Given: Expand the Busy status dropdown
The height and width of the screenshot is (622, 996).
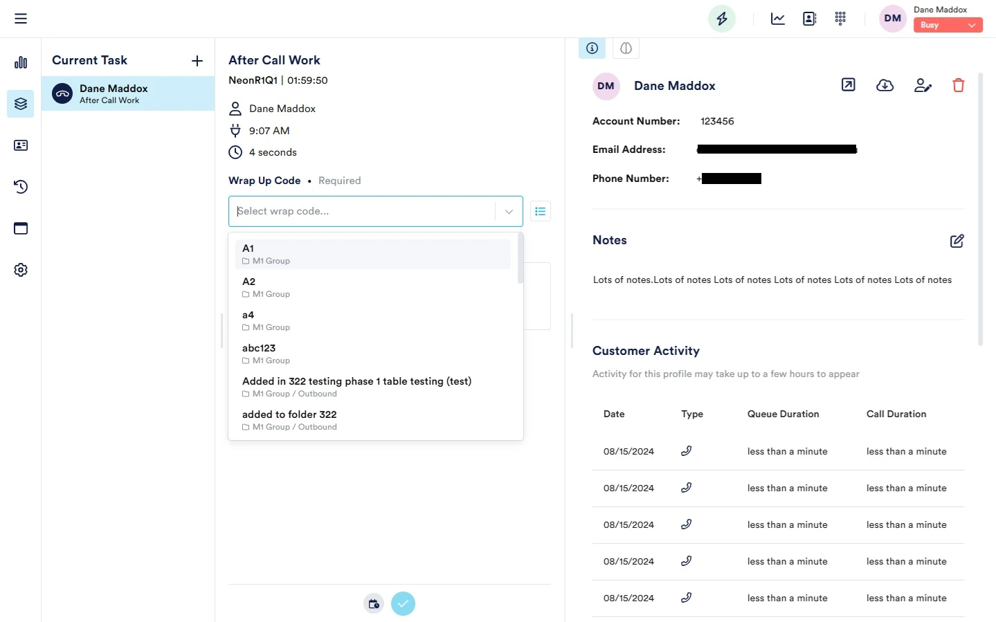Looking at the screenshot, I should (x=948, y=25).
